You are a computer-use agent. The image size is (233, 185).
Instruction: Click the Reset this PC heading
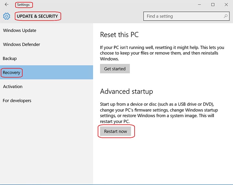(x=119, y=35)
